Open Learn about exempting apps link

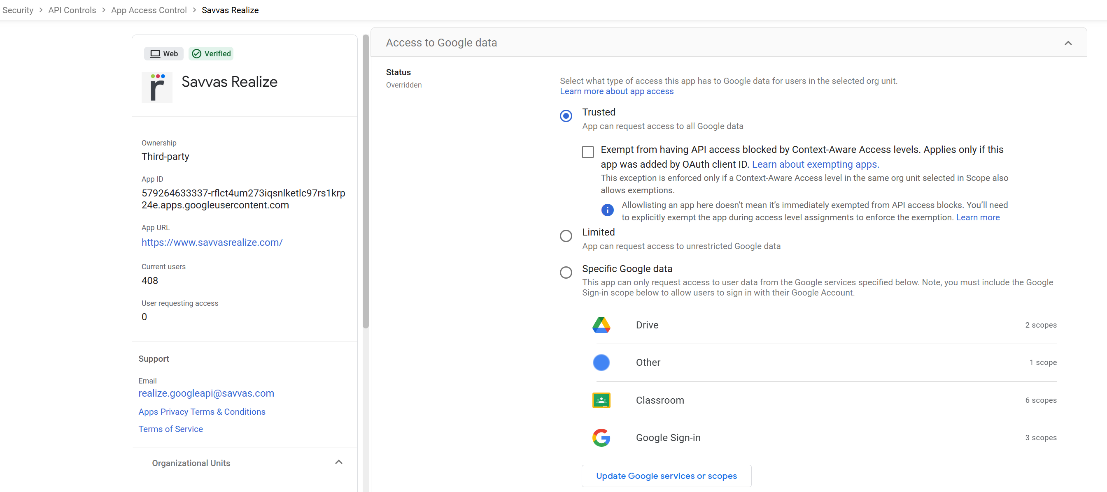tap(815, 164)
